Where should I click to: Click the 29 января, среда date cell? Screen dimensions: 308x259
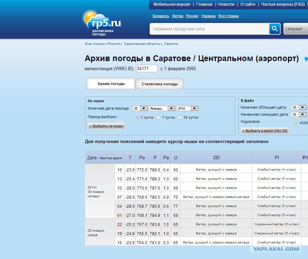100,232
